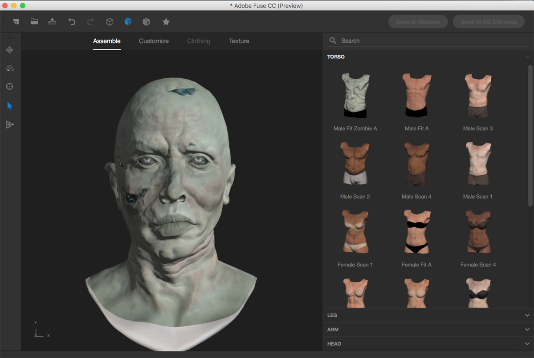Select the wireframe cube view icon

(x=110, y=22)
